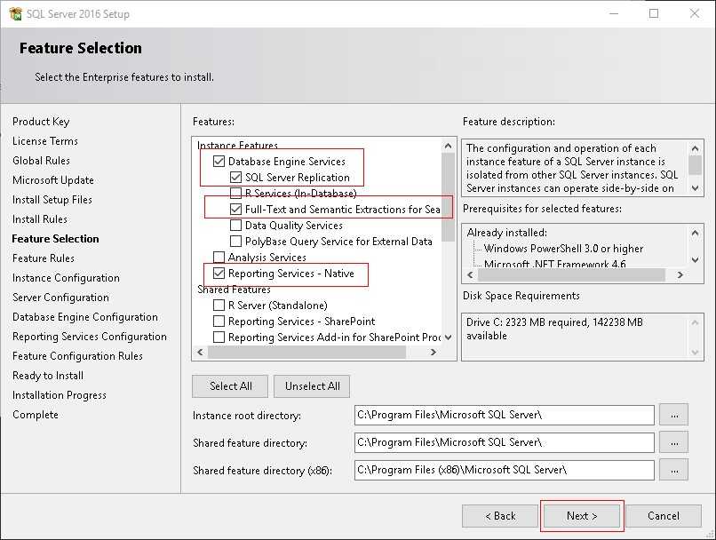716x540 pixels.
Task: Select Feature Configuration Rules step
Action: point(77,356)
